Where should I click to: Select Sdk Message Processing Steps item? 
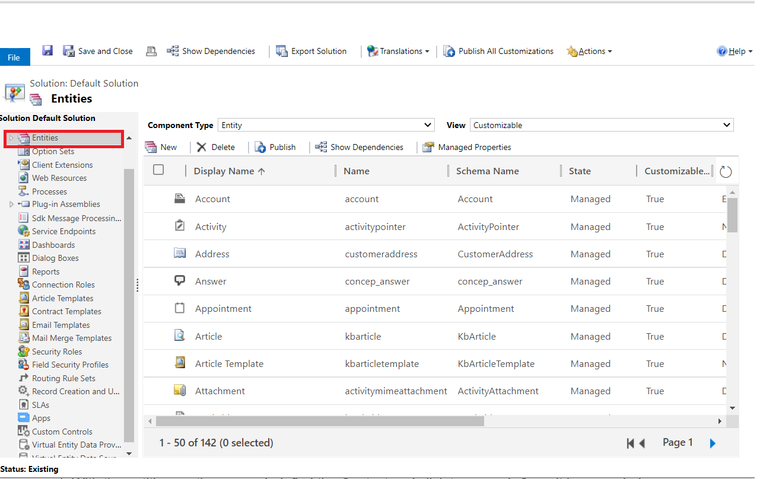pos(77,218)
